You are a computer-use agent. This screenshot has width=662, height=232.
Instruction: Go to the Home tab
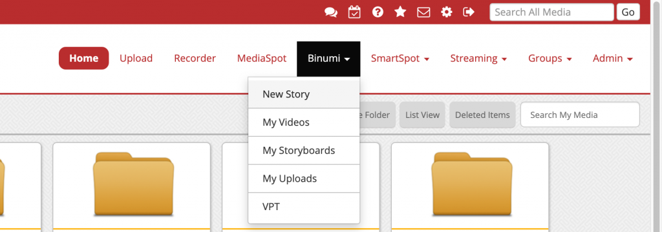83,58
